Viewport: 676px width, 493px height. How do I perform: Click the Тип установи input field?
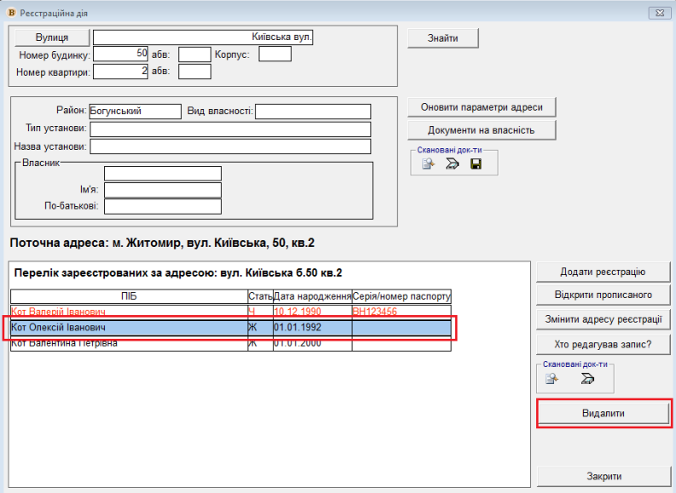[230, 129]
